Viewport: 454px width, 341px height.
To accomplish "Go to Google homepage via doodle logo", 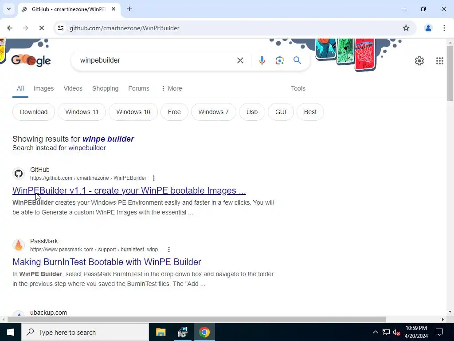I will (x=31, y=60).
